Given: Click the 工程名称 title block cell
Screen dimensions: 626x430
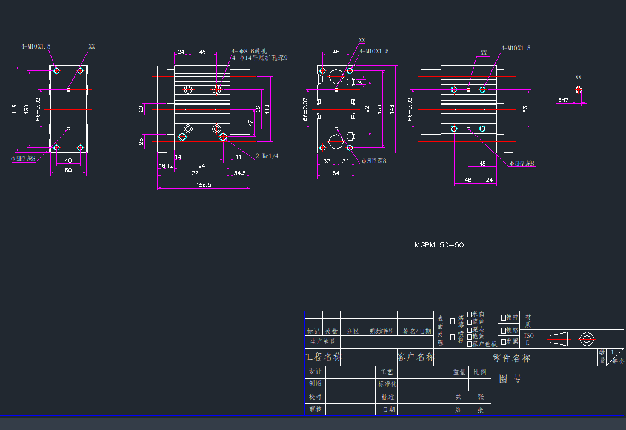Looking at the screenshot, I should pos(323,357).
